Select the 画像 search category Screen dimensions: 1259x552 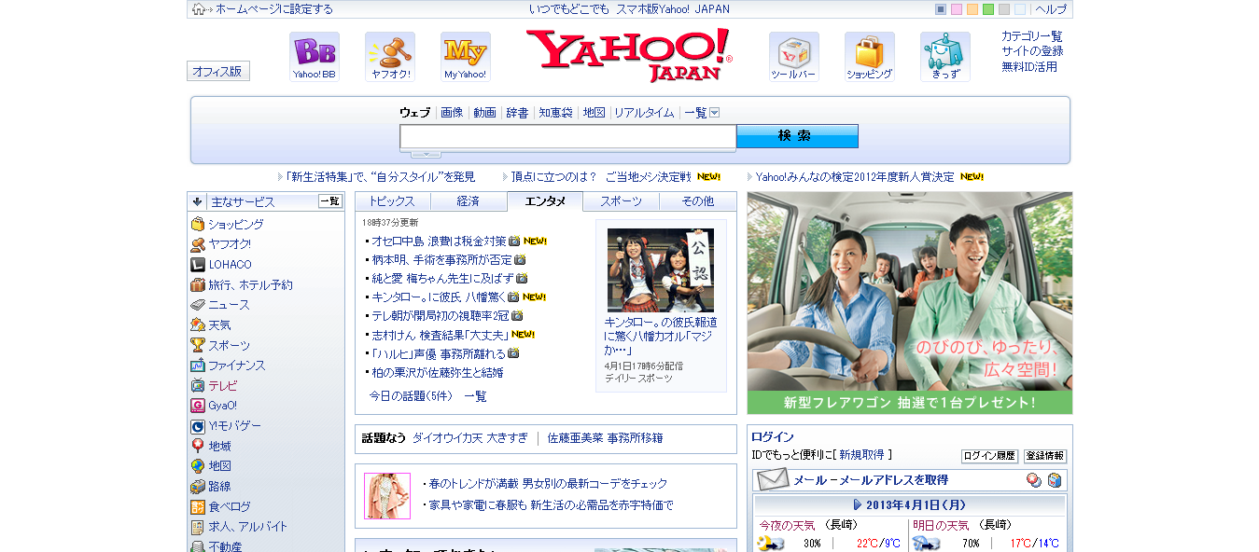[x=452, y=113]
